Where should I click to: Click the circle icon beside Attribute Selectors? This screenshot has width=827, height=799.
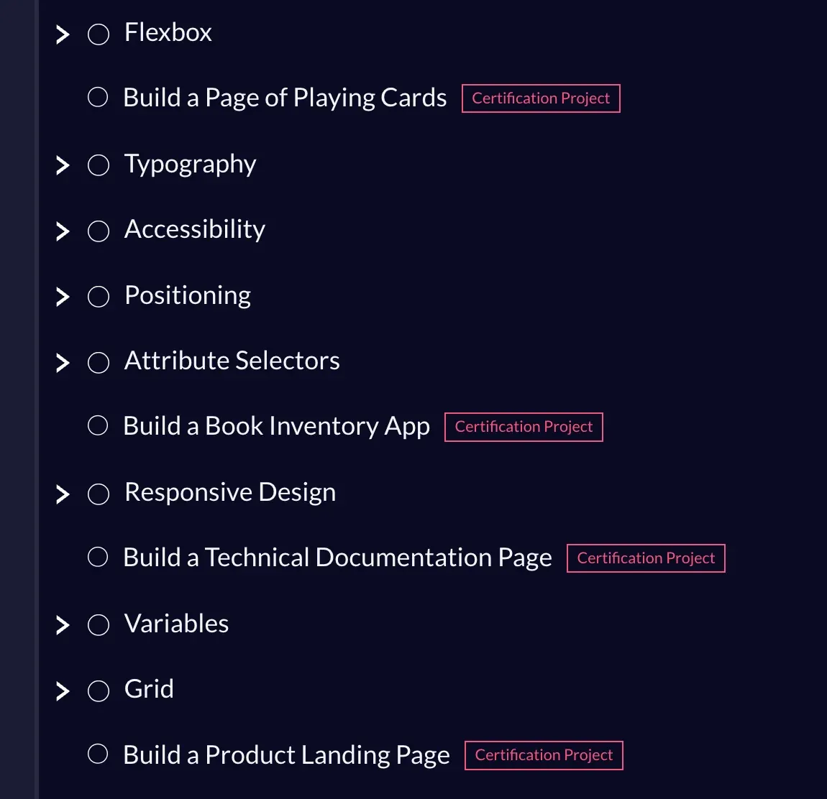coord(99,362)
